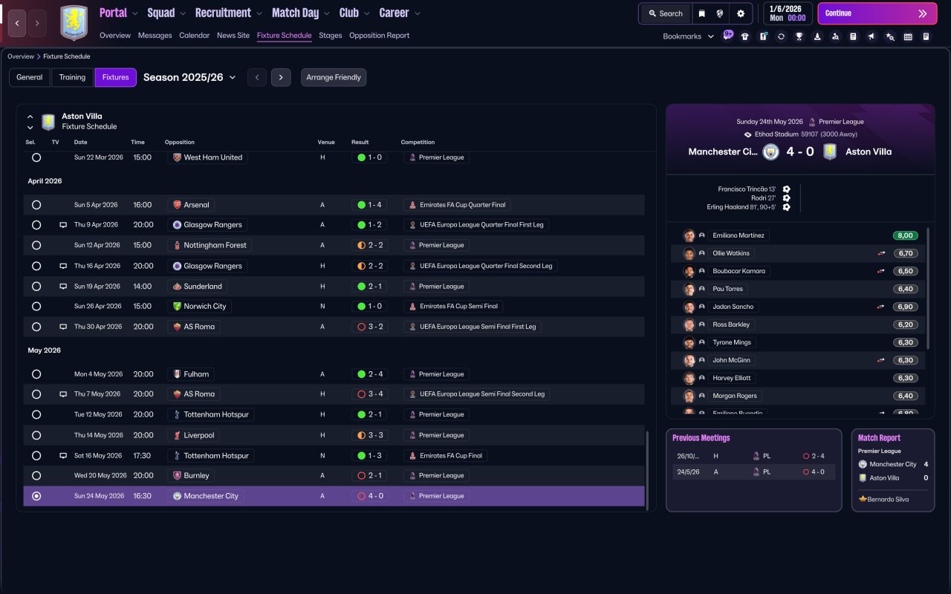
Task: Open the trophy icon shortcut
Action: click(x=799, y=36)
